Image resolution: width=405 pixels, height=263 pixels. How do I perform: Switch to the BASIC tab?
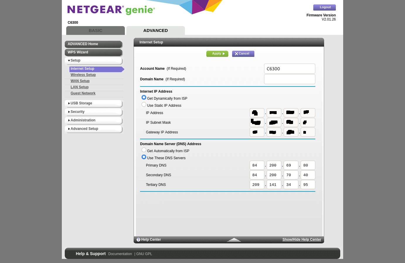96,30
